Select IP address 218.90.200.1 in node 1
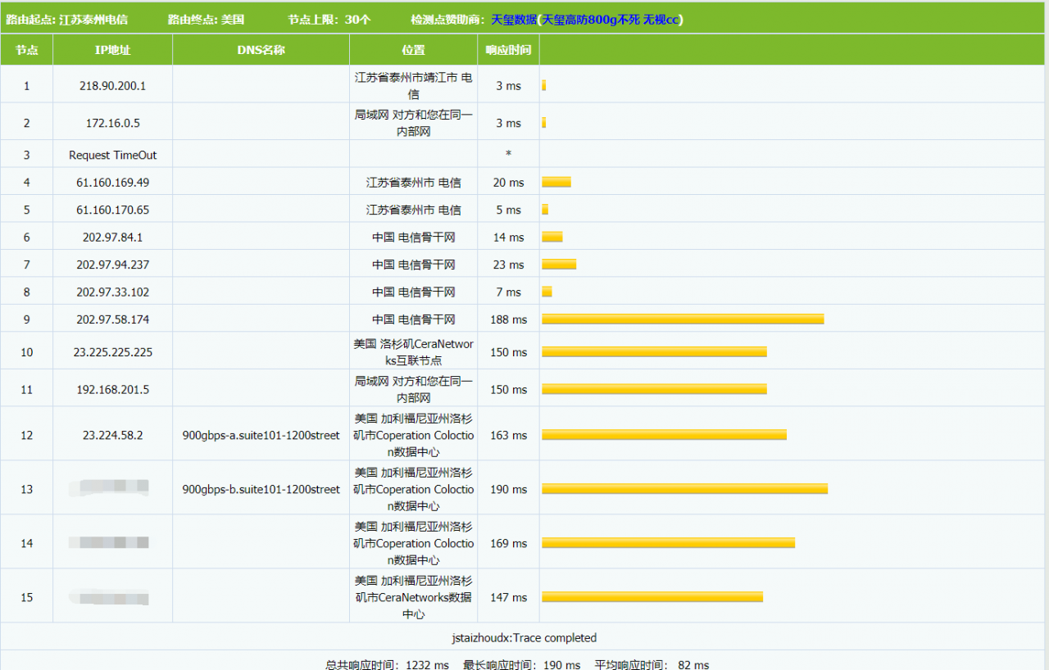1049x670 pixels. click(111, 84)
